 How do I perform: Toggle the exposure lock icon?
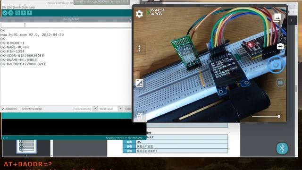point(140,116)
